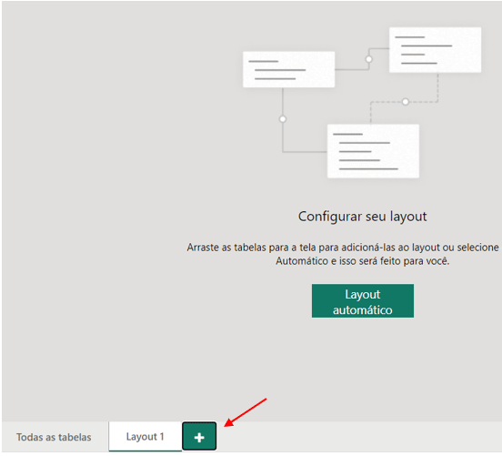Select the Layout 1 tab
502x456 pixels.
[x=145, y=437]
